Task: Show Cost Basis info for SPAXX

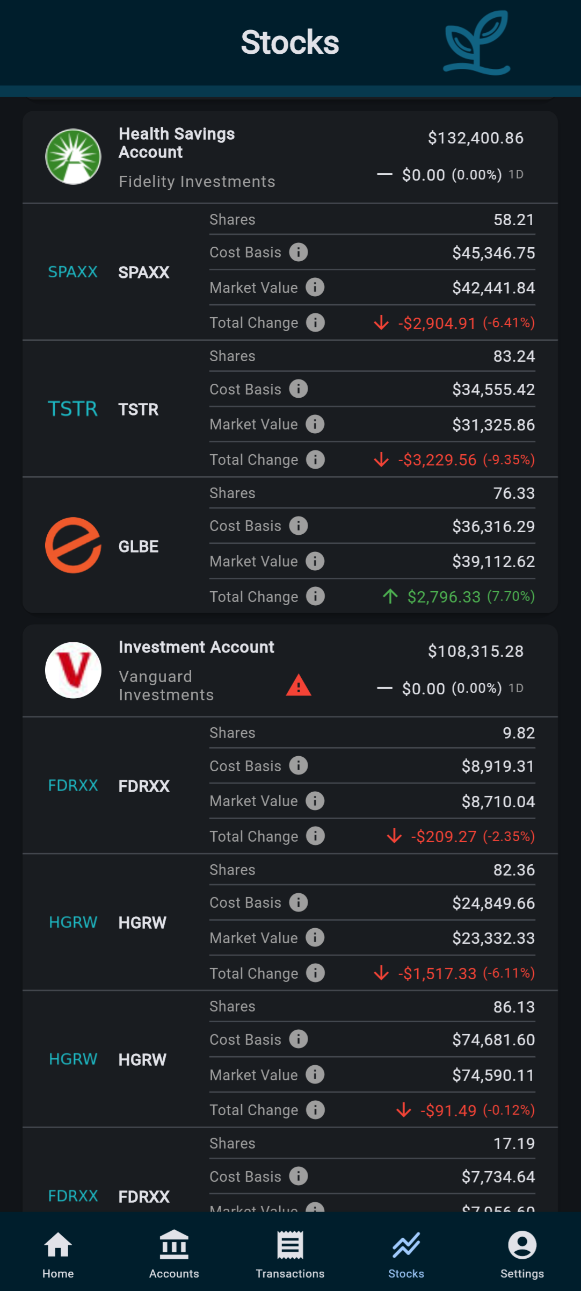Action: coord(299,252)
